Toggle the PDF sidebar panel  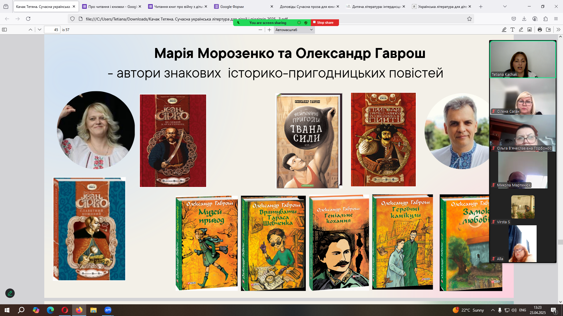pos(4,30)
